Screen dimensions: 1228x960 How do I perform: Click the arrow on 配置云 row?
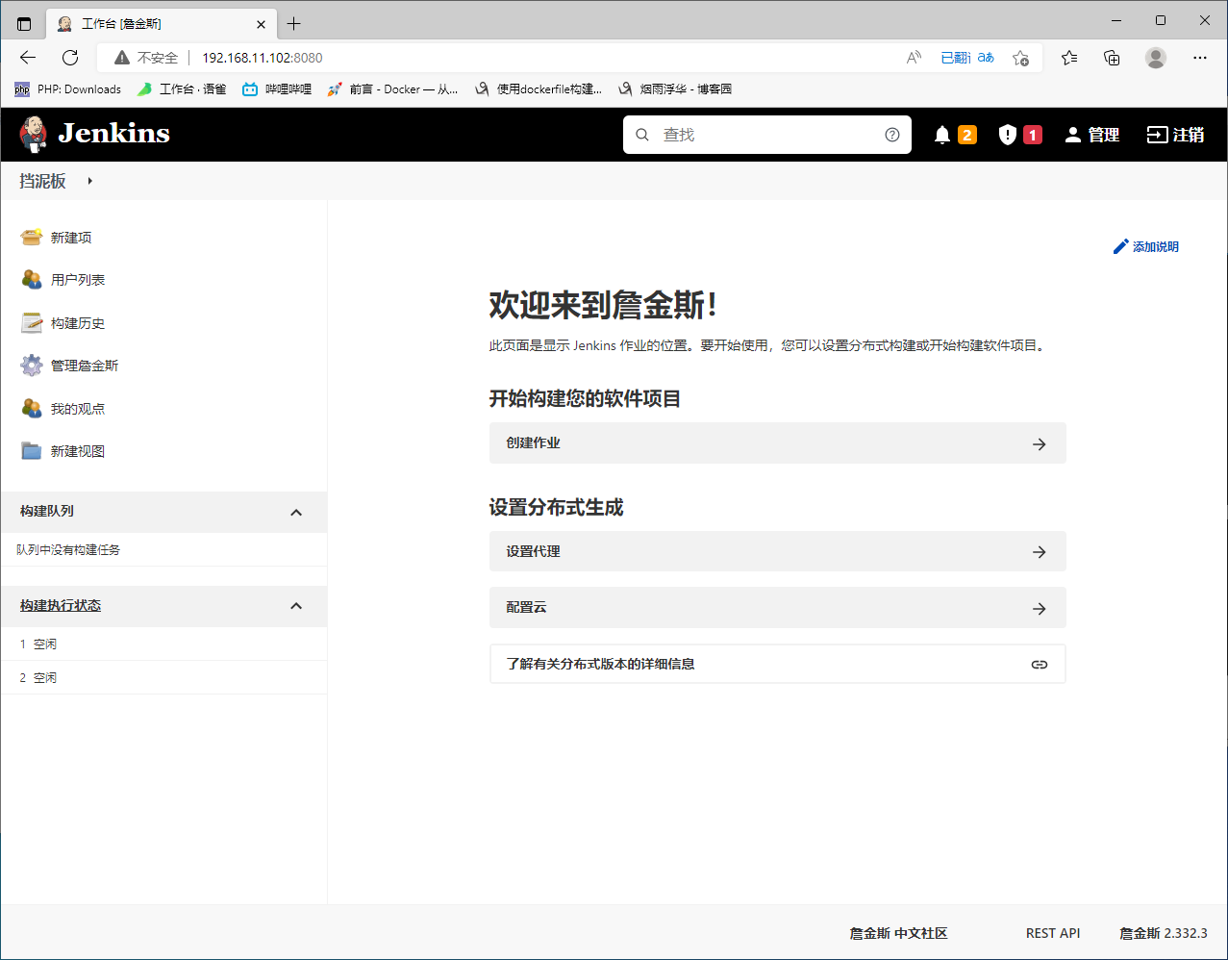[x=1039, y=608]
